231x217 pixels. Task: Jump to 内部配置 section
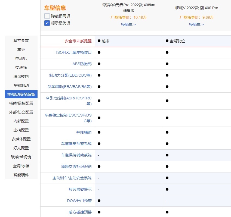[21, 121]
